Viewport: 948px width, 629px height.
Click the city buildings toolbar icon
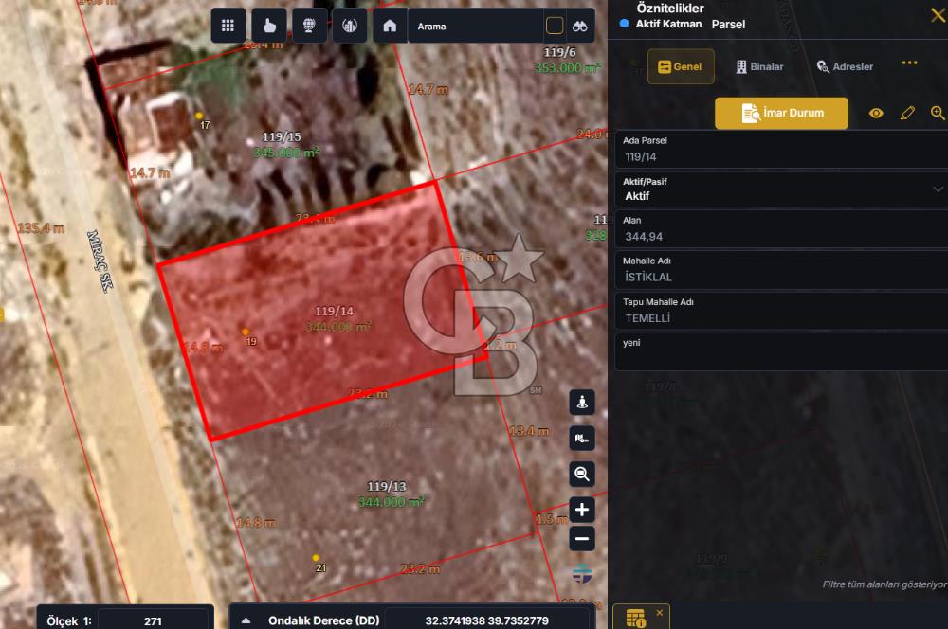tap(350, 26)
